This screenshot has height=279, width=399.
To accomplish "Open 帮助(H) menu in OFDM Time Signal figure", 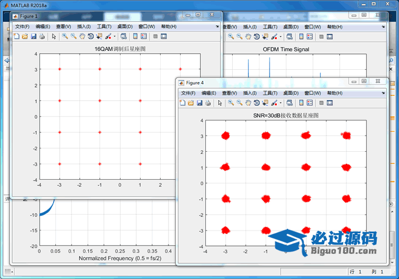I will point(335,26).
